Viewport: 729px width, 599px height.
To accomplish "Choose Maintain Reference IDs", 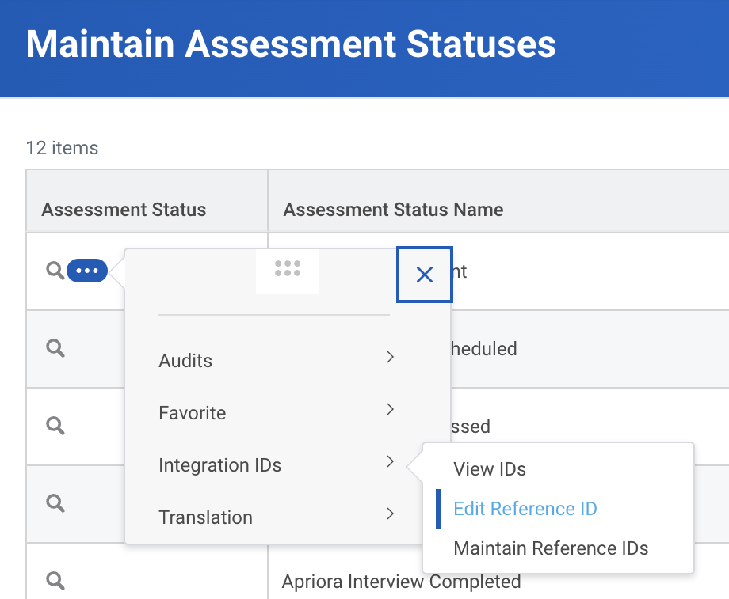I will pyautogui.click(x=551, y=548).
